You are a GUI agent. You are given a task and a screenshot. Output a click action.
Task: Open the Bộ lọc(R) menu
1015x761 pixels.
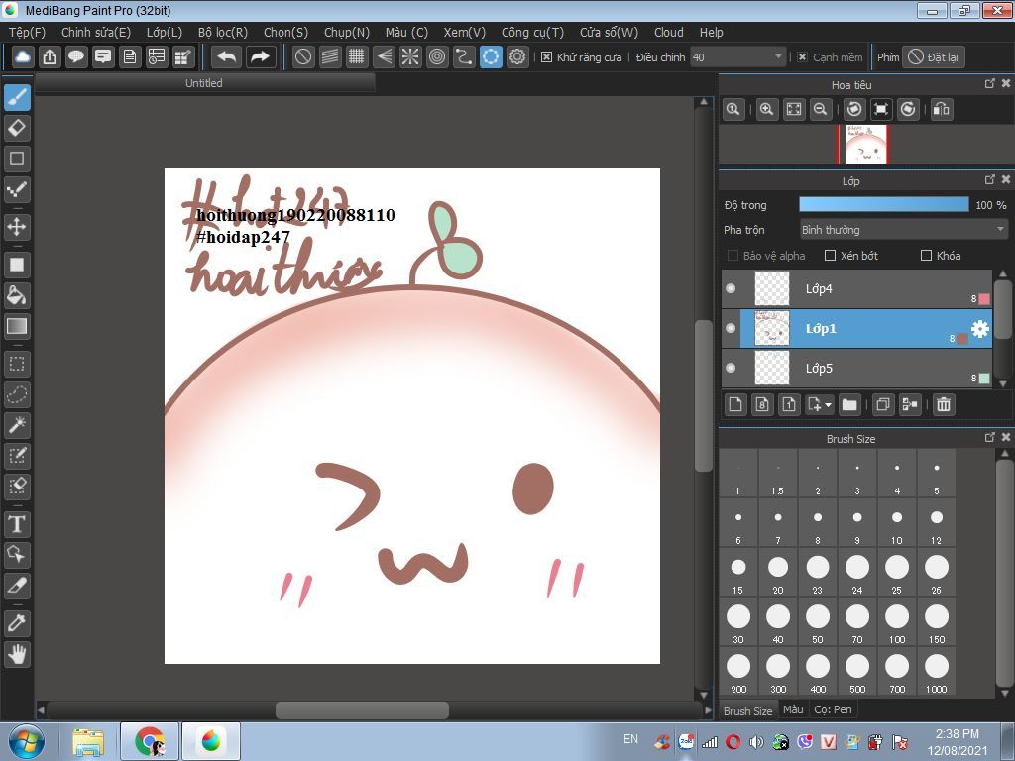coord(222,32)
